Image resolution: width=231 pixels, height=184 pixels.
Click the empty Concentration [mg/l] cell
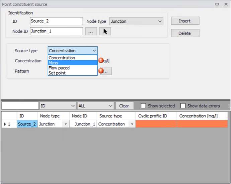(x=202, y=124)
